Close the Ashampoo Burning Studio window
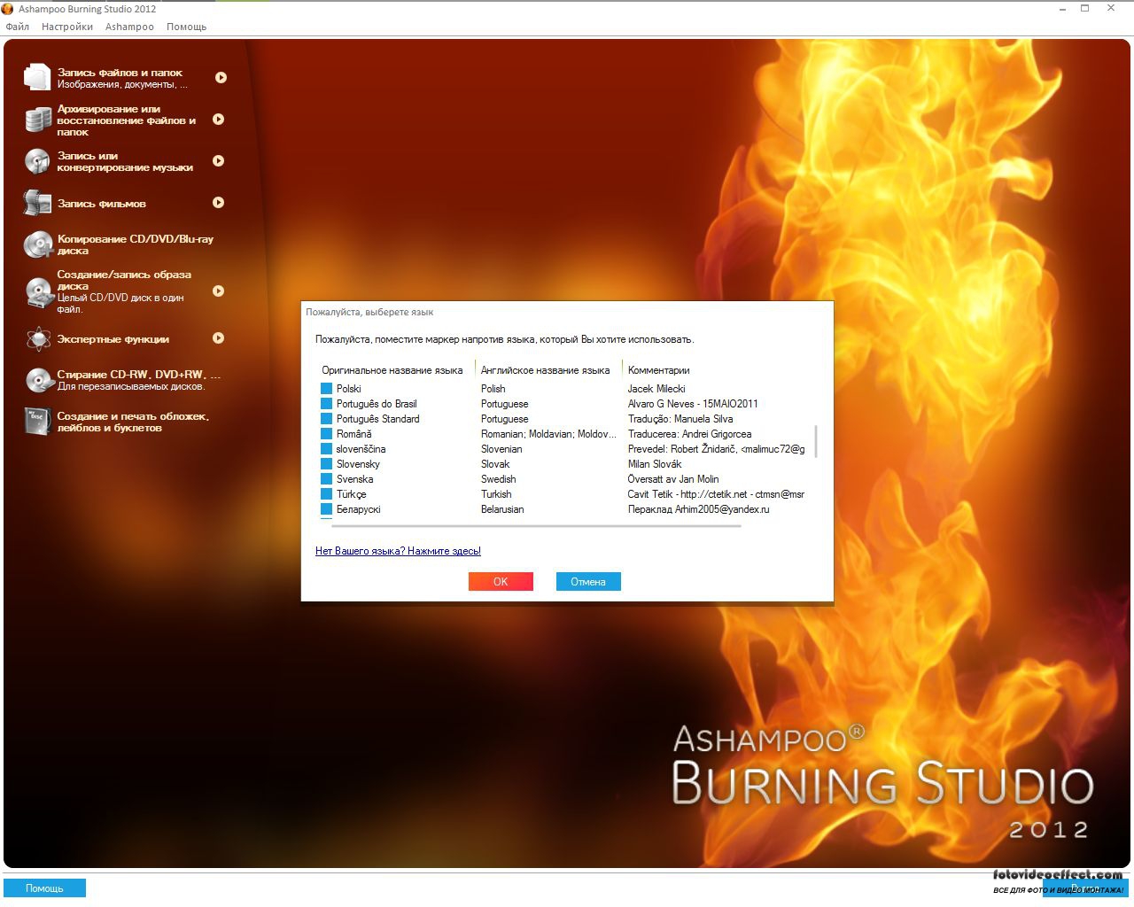This screenshot has height=907, width=1134. (x=1111, y=9)
